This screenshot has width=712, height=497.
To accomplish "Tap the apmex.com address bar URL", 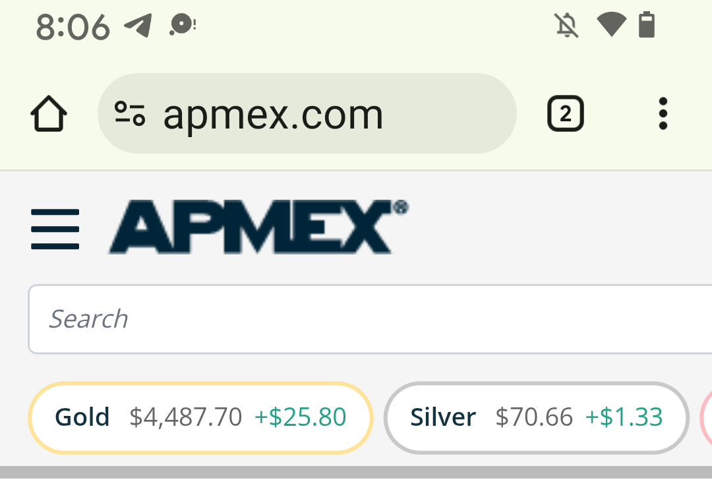I will tap(273, 115).
